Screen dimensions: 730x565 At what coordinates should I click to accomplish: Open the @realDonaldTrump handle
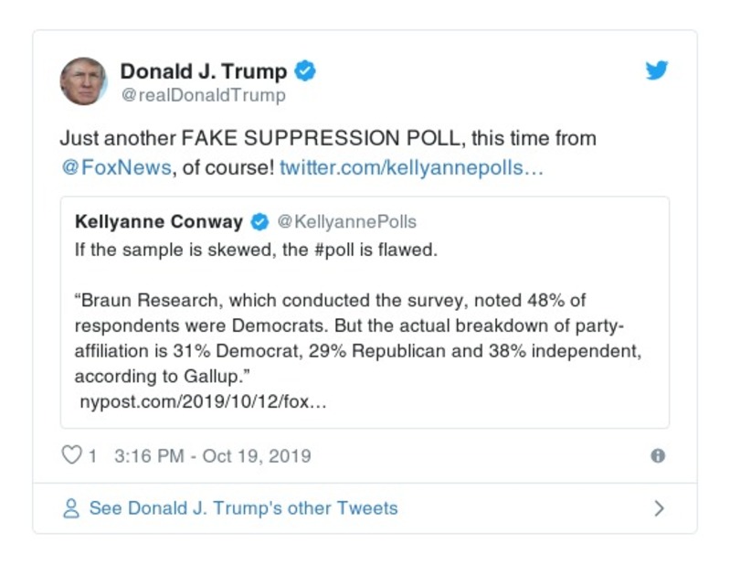203,95
